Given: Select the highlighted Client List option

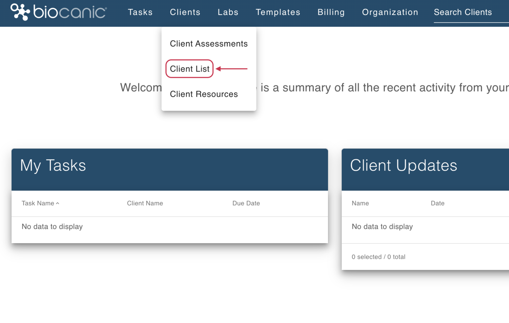Looking at the screenshot, I should pos(189,69).
